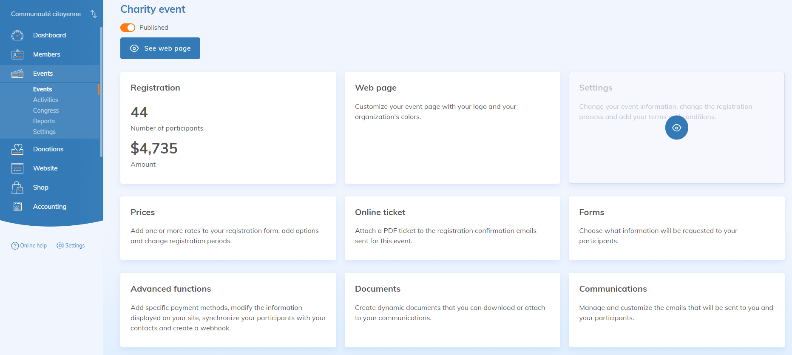This screenshot has height=355, width=792.
Task: Click the Dashboard gauge icon
Action: 17,35
